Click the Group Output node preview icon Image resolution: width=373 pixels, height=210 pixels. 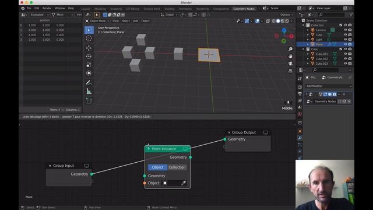(x=266, y=132)
